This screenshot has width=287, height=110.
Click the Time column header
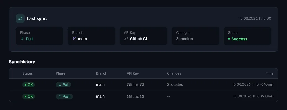pyautogui.click(x=270, y=73)
